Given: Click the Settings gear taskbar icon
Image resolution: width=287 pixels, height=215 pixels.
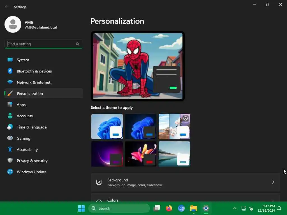Looking at the screenshot, I should (x=206, y=208).
